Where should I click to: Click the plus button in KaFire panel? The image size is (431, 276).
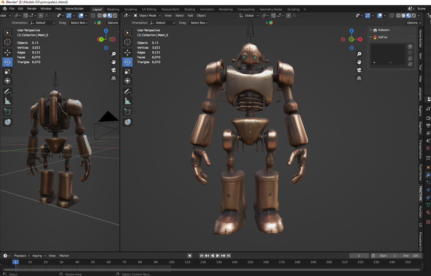tap(410, 47)
